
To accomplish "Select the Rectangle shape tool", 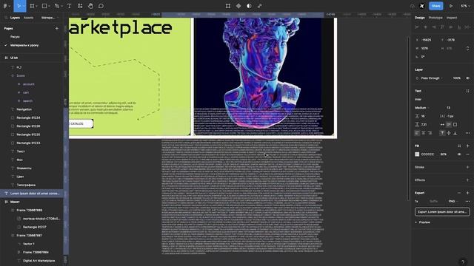I will point(44,6).
